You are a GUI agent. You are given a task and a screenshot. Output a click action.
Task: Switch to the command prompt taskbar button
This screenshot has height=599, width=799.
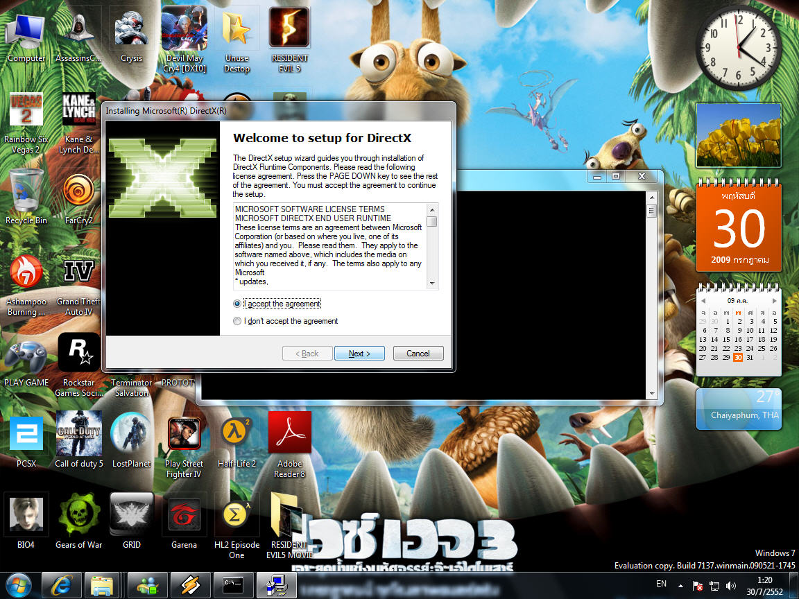(233, 585)
